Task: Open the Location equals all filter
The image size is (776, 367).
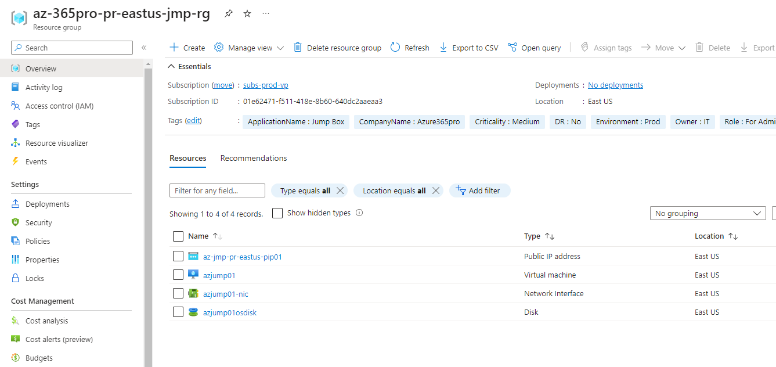Action: (x=394, y=190)
